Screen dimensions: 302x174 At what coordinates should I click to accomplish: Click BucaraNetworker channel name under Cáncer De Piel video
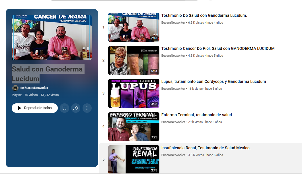173,56
